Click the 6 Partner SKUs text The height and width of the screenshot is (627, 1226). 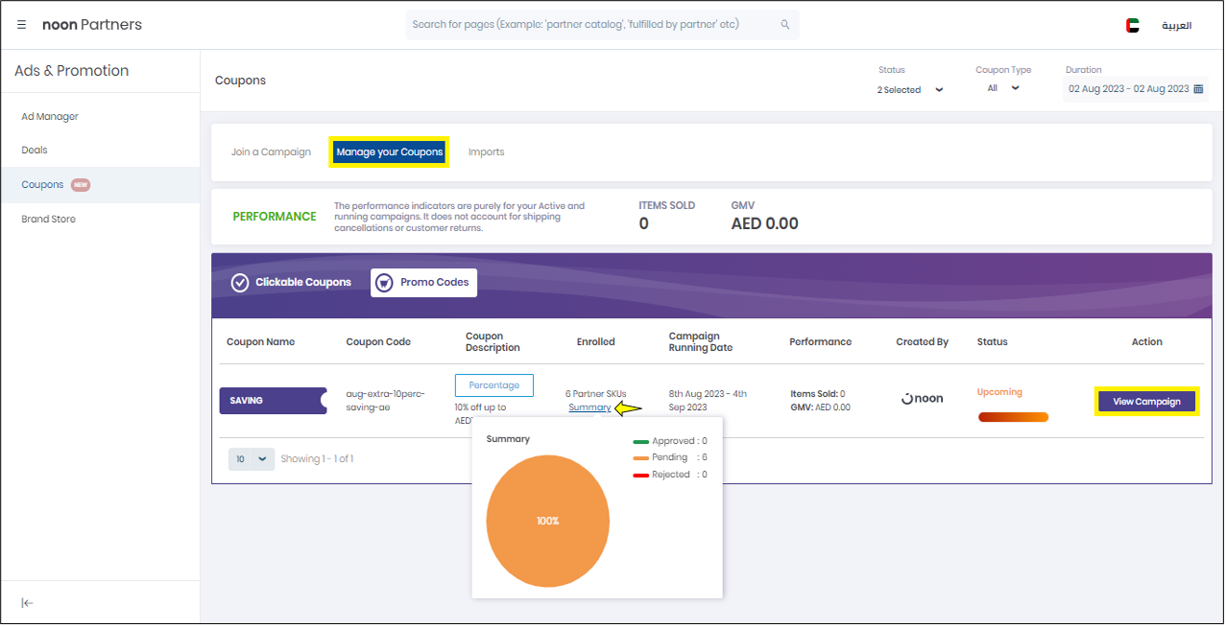click(x=596, y=394)
